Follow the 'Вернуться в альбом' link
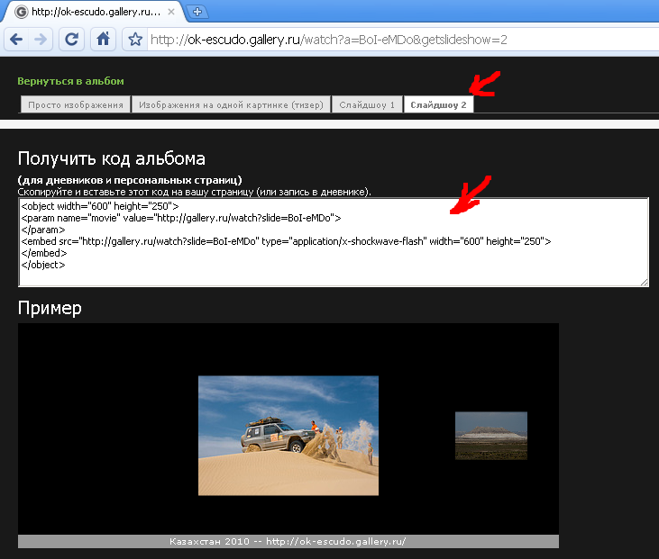 (x=70, y=81)
